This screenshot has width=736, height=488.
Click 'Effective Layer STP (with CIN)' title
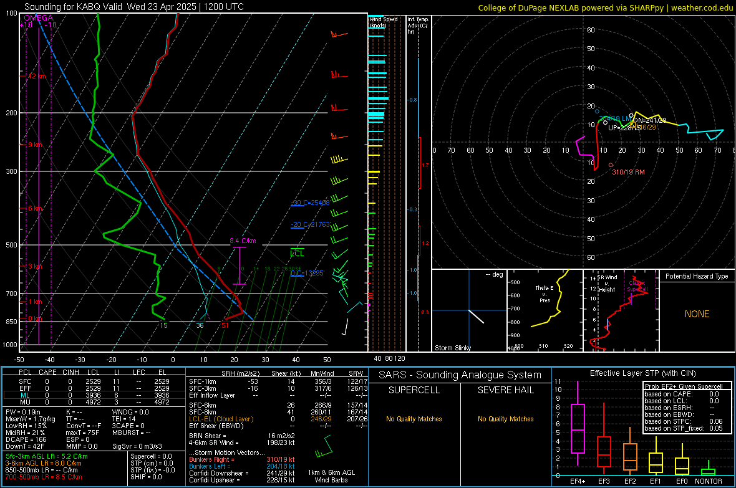tap(642, 373)
